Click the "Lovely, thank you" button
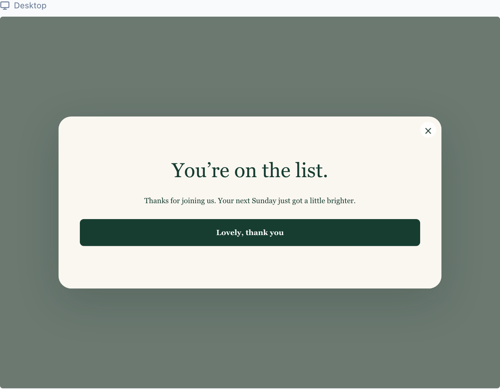This screenshot has height=389, width=500. [250, 233]
